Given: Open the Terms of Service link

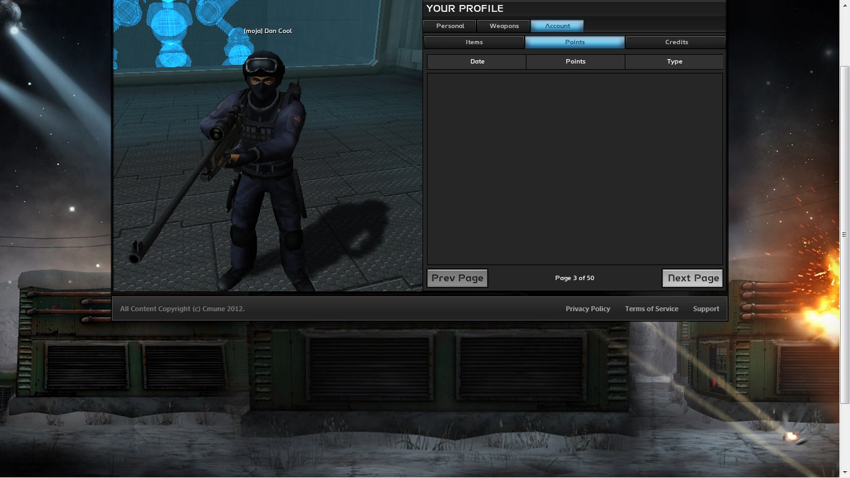Looking at the screenshot, I should coord(652,309).
